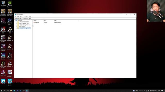Viewport: 165px width, 92px height.
Task: Open the microphone tray icon
Action: (149, 91)
